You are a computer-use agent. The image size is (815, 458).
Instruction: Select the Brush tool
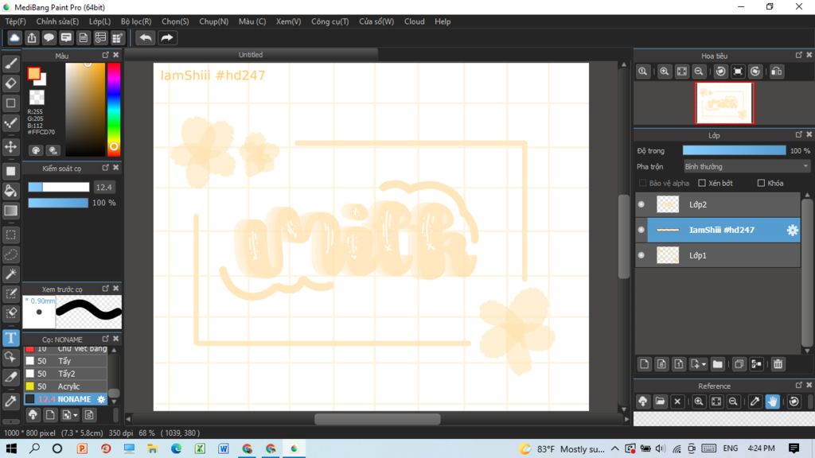[x=10, y=64]
